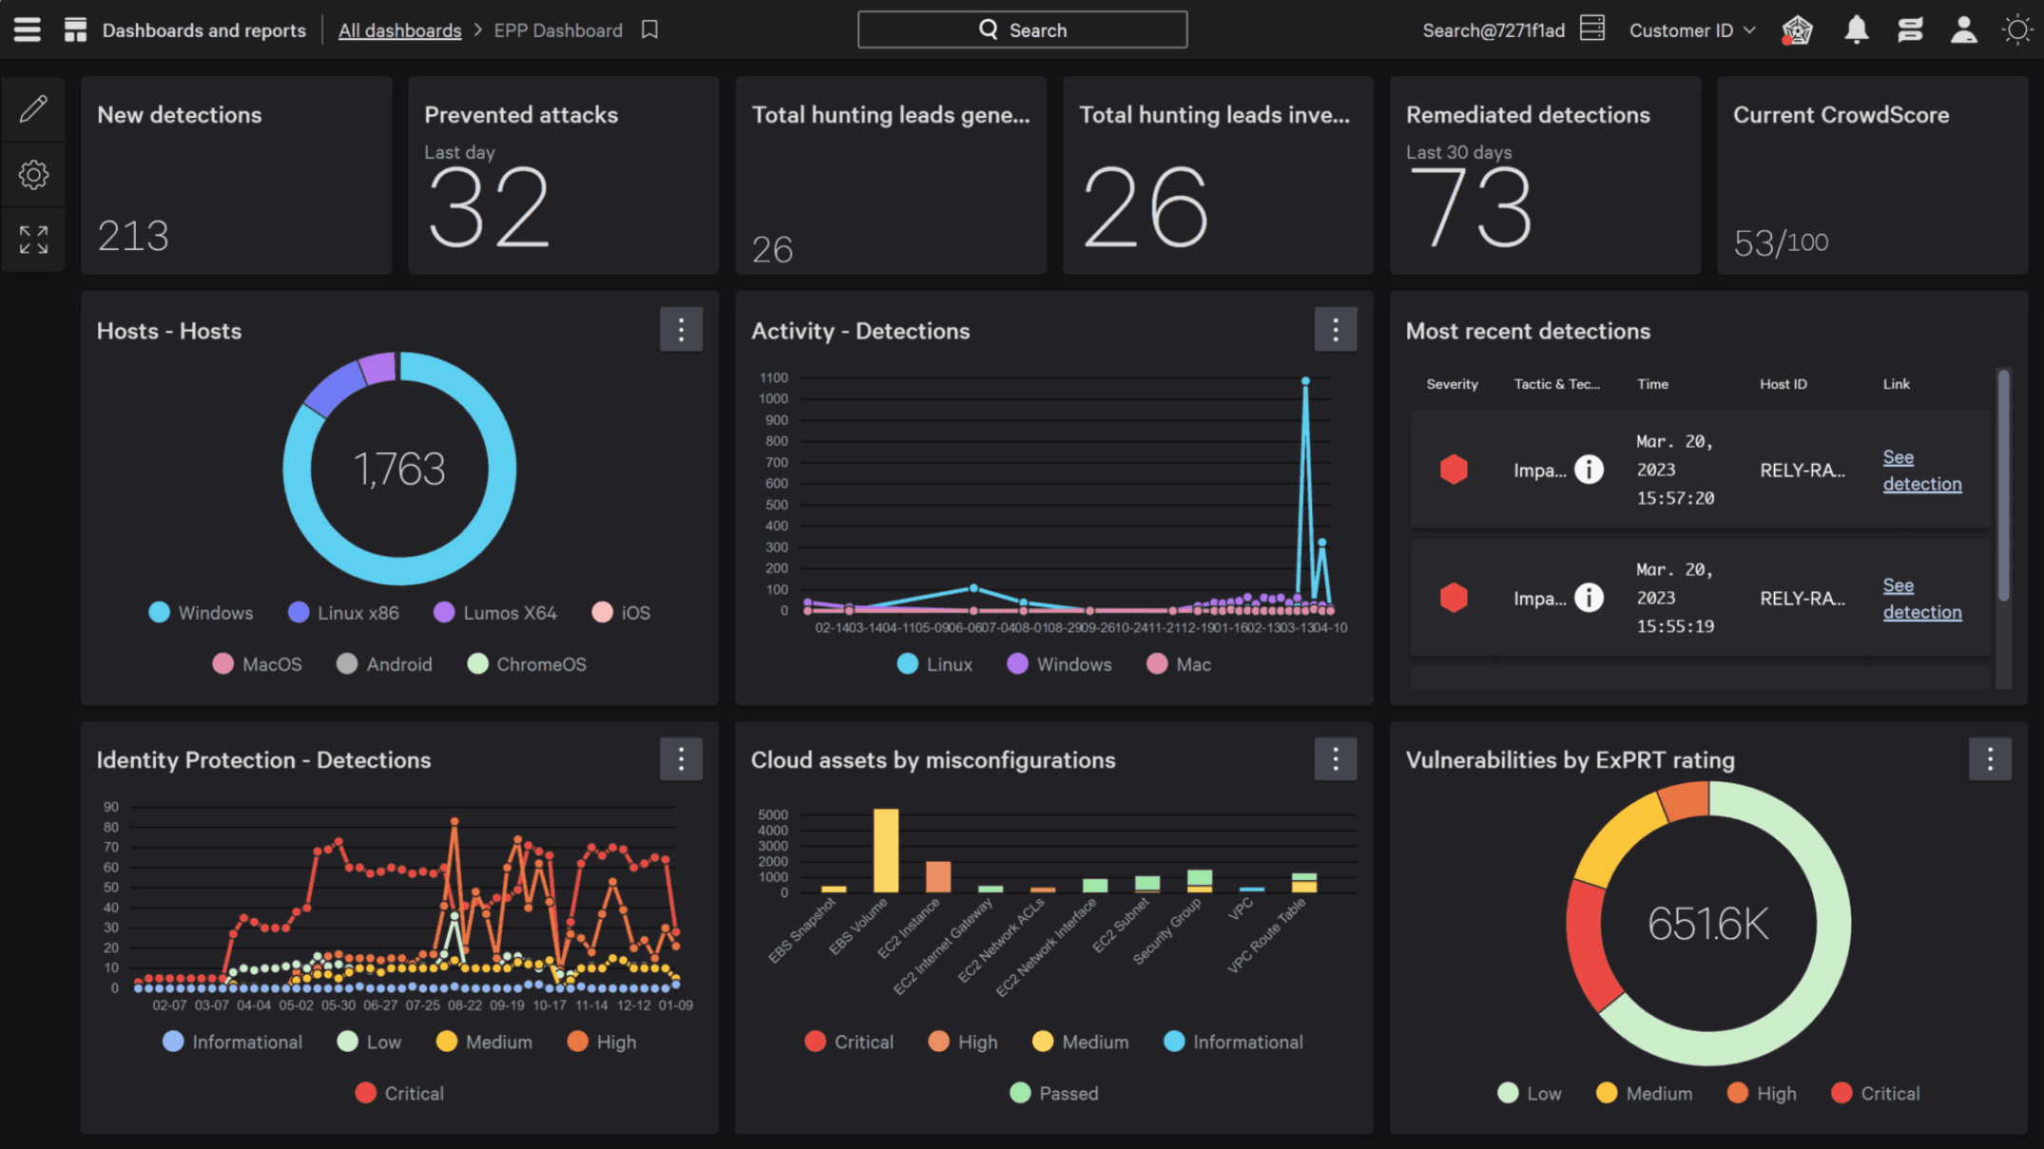Image resolution: width=2044 pixels, height=1149 pixels.
Task: Click Low legend in Vulnerabilities chart
Action: tap(1529, 1093)
